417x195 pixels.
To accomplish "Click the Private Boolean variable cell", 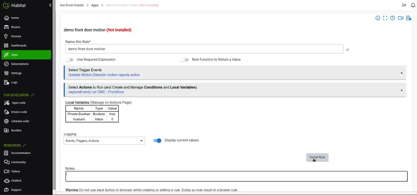I will [79, 114].
